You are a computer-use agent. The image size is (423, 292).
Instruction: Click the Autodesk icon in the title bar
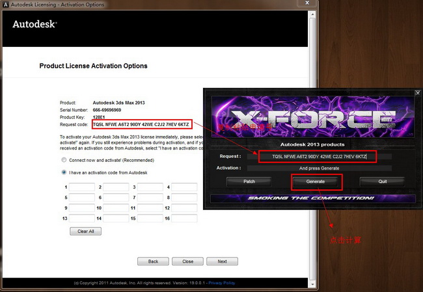tap(7, 5)
